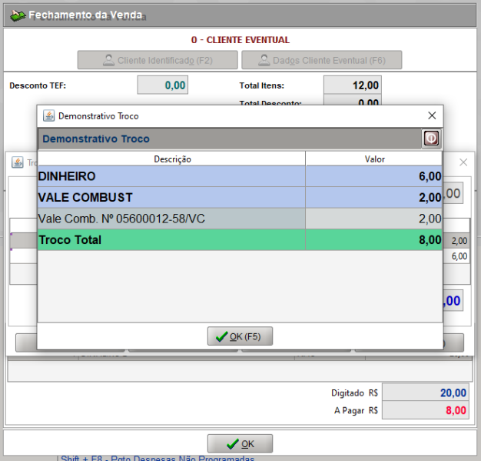Click the Total Itens value field
Viewport: 481px width, 461px height.
(x=352, y=85)
